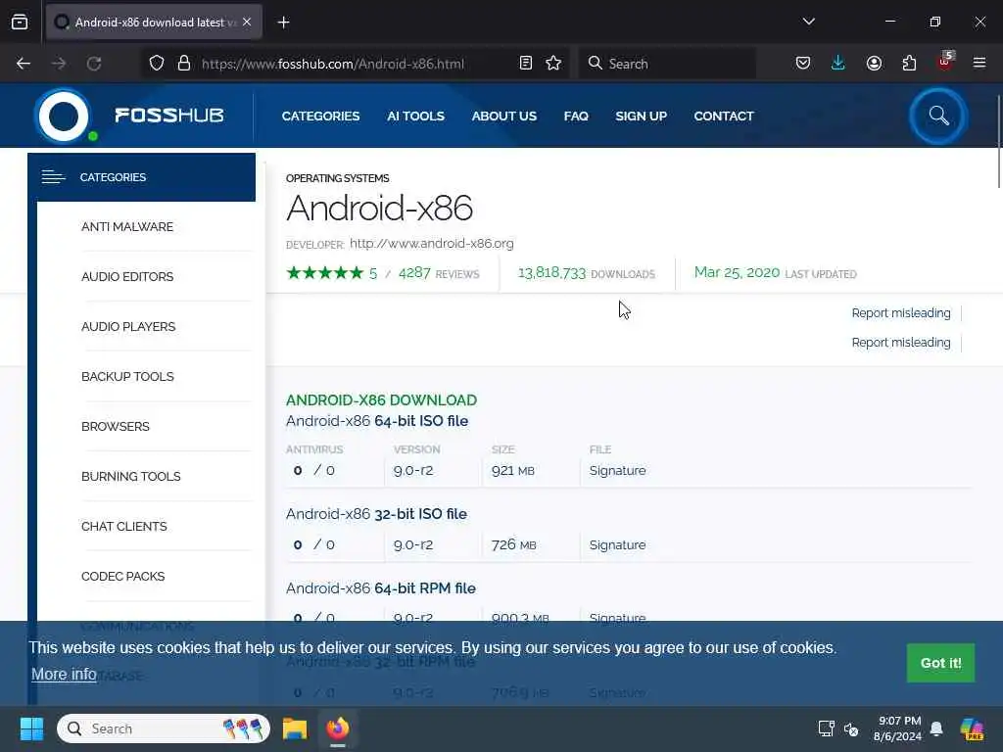Image resolution: width=1003 pixels, height=752 pixels.
Task: Open the Firefox hamburger menu
Action: pyautogui.click(x=979, y=63)
